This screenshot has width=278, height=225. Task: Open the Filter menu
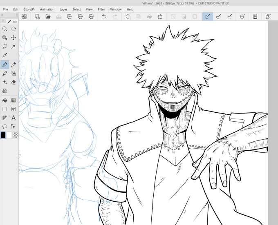(101, 9)
